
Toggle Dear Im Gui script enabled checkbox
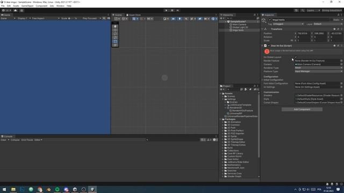[x=269, y=46]
